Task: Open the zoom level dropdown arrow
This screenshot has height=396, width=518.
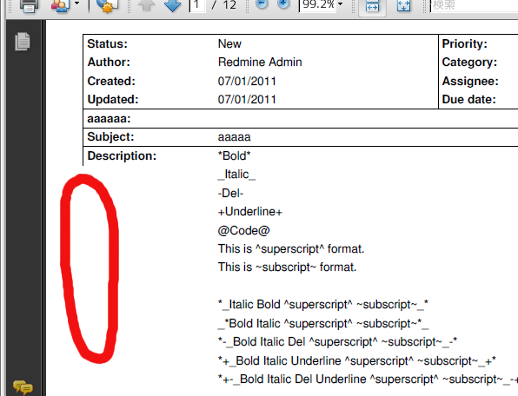Action: [341, 4]
